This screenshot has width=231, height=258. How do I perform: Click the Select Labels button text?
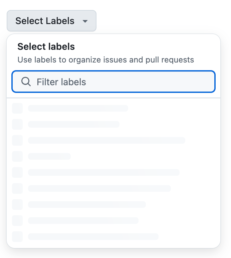[x=45, y=21]
